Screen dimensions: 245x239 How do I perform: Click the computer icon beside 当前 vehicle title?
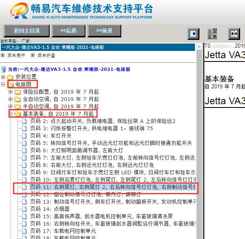[3, 69]
